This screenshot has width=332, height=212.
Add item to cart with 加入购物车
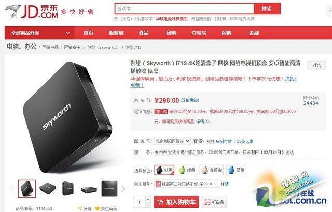tap(176, 202)
